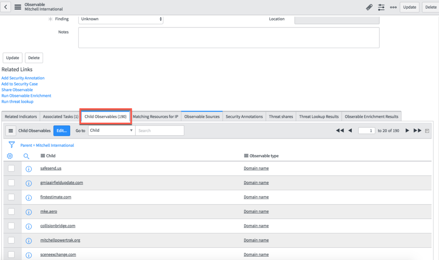Screen dimensions: 439x260
Task: Check the box for sceneexchange.com
Action: point(11,254)
